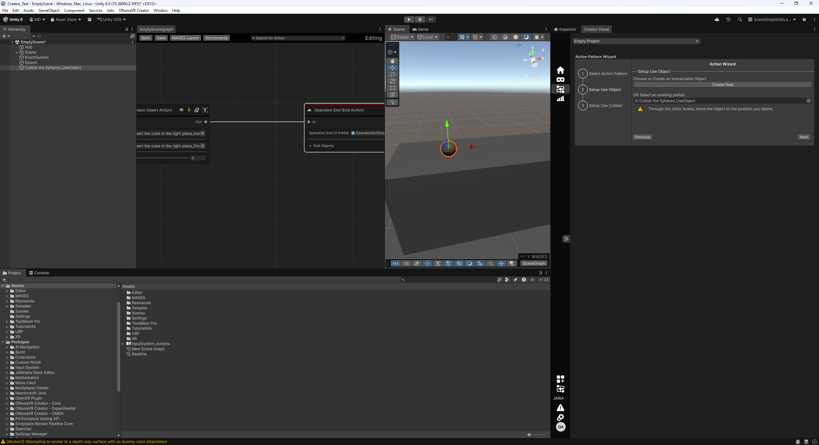Toggle the Hierarchy panel lock
This screenshot has width=819, height=445.
click(127, 29)
